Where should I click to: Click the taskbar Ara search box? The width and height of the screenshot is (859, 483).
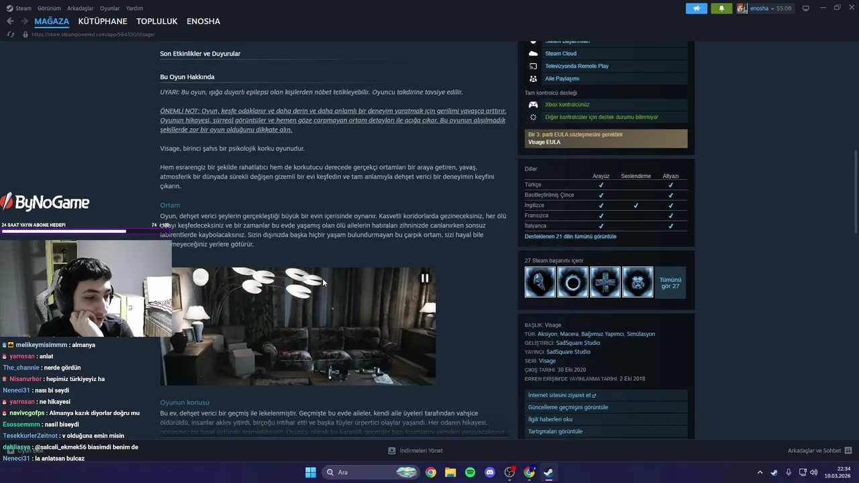tap(371, 472)
